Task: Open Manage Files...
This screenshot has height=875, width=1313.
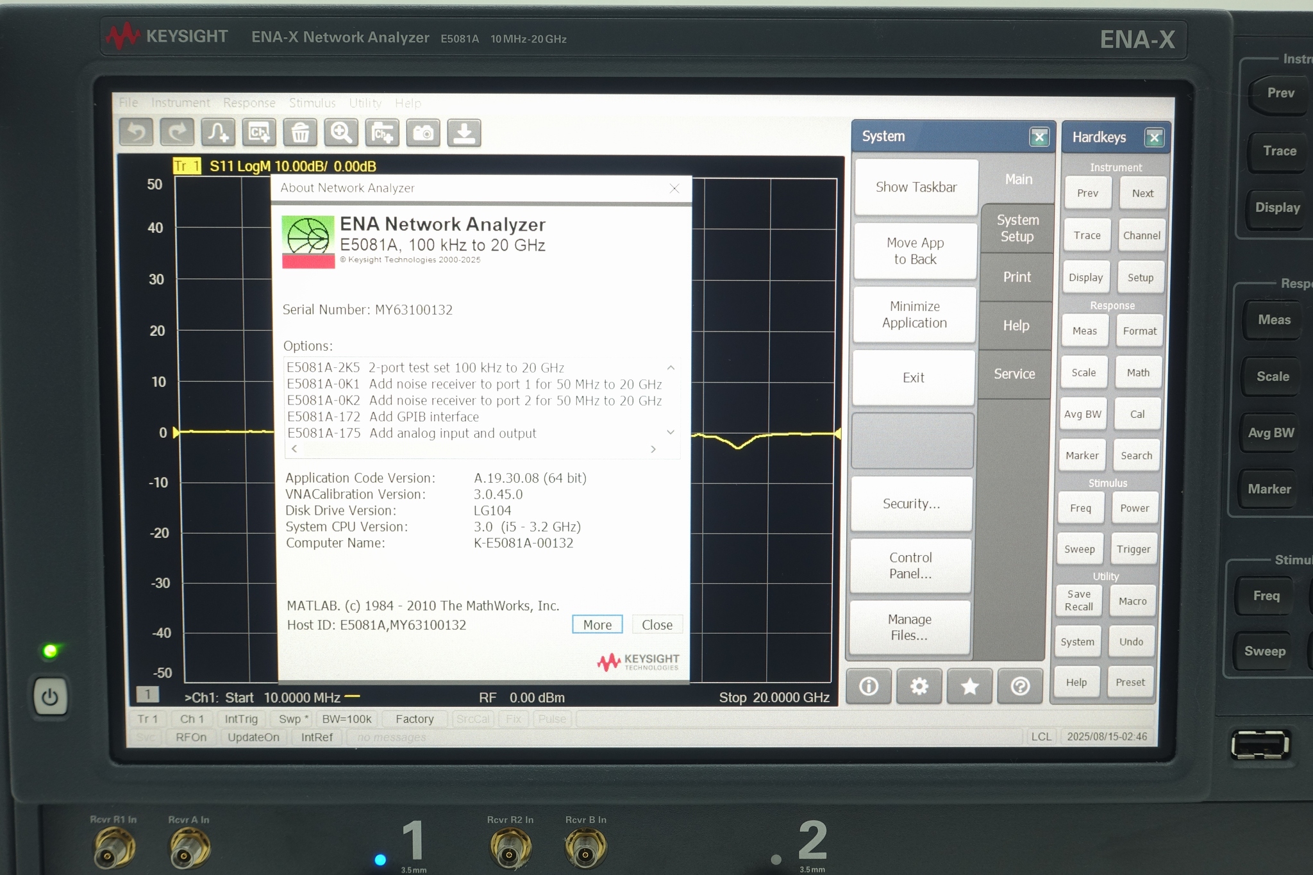Action: pos(909,627)
